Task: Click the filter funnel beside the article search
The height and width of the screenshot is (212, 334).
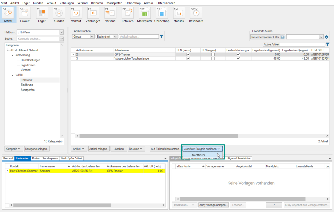Action: pyautogui.click(x=161, y=37)
